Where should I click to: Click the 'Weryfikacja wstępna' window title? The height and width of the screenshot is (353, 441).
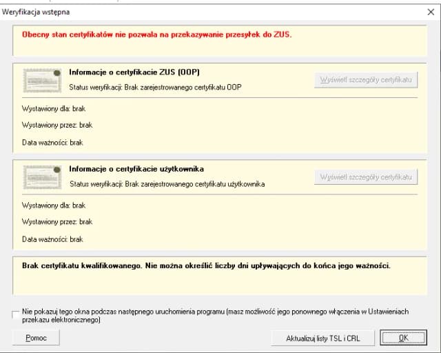(36, 12)
